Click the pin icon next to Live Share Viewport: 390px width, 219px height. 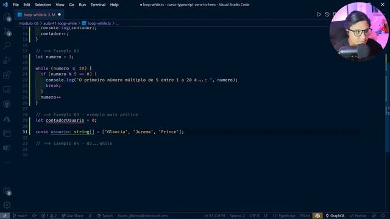point(90,216)
